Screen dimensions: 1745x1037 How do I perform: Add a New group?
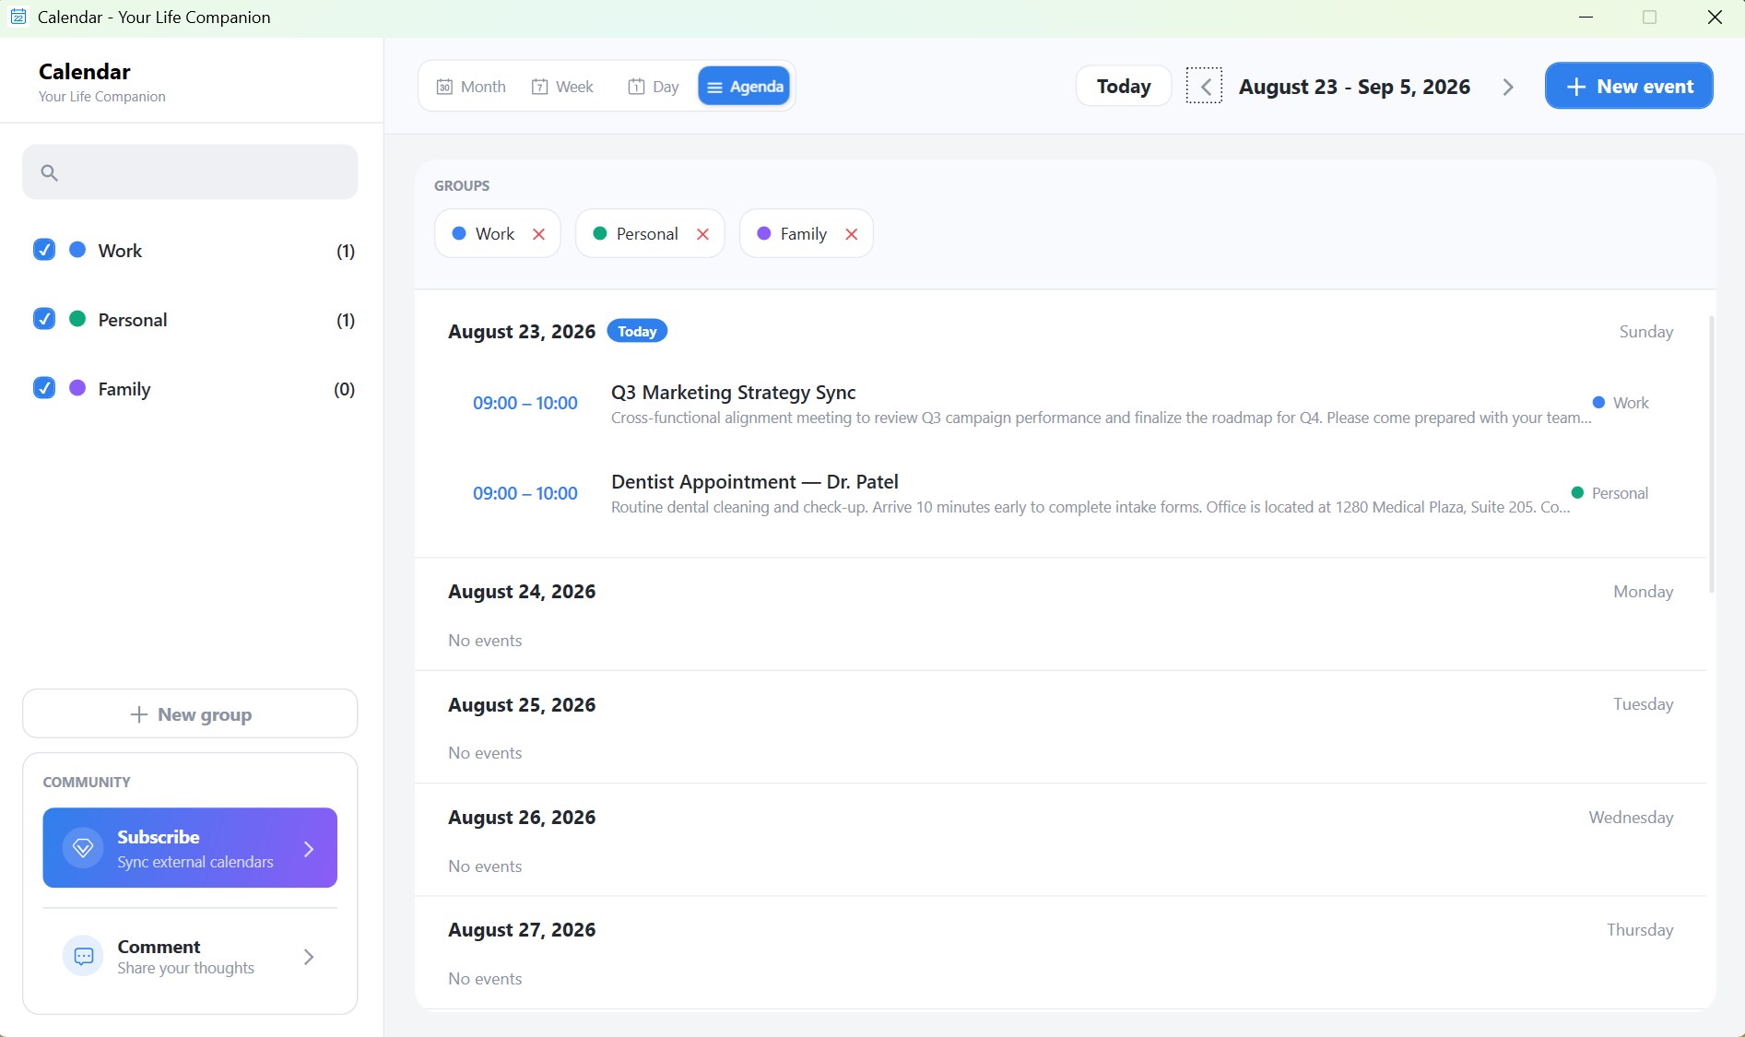pos(190,714)
